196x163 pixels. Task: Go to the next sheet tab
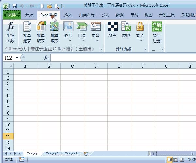[x=15, y=154]
